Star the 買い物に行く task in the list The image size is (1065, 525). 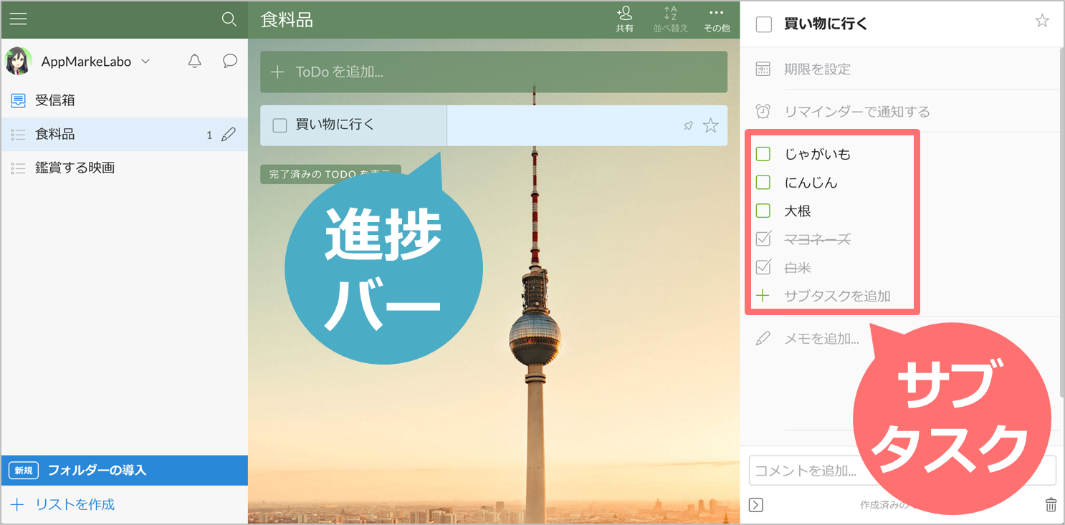(710, 126)
